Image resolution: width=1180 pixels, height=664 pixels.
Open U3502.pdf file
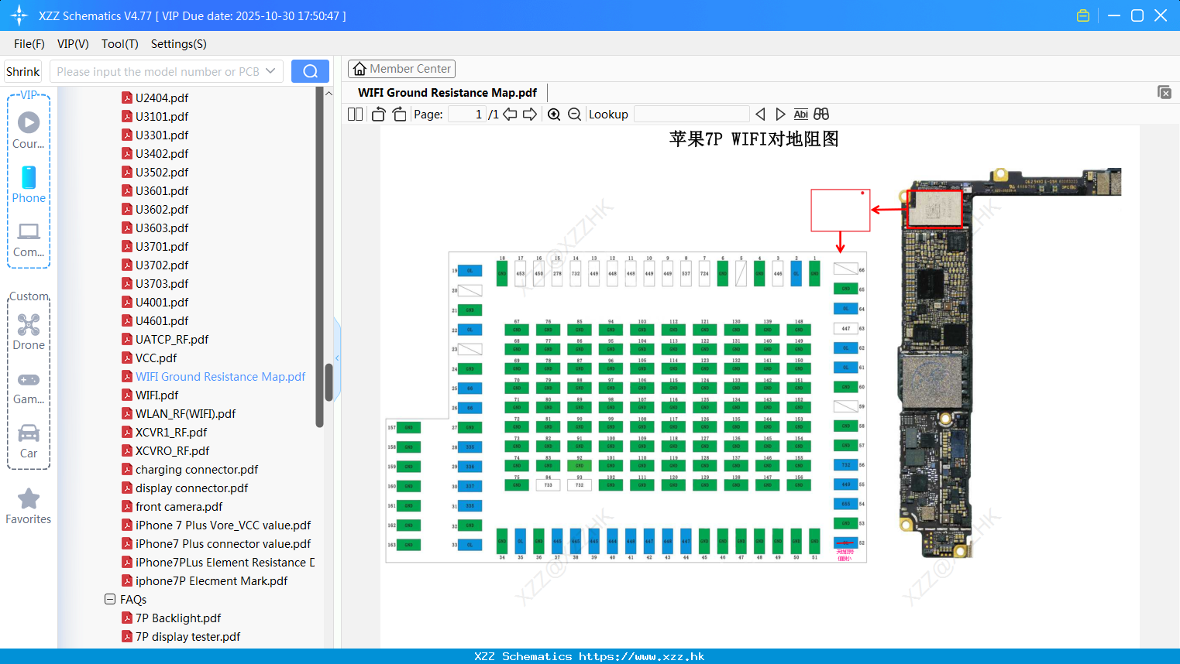pyautogui.click(x=162, y=172)
